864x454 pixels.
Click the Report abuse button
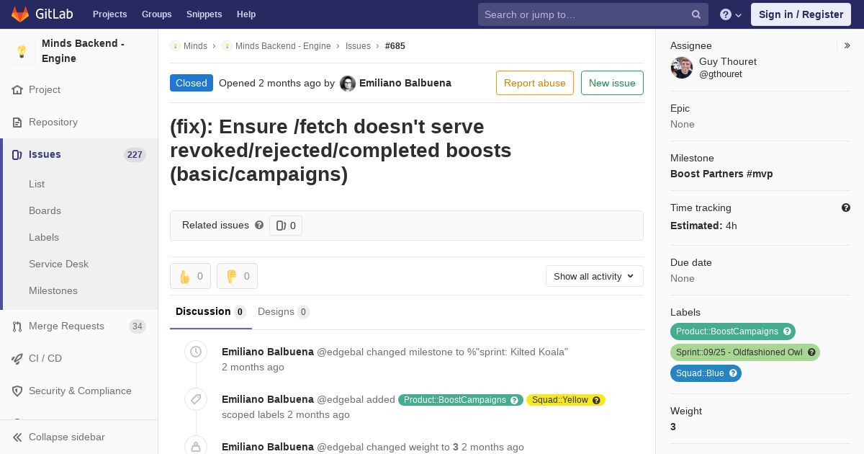click(535, 83)
